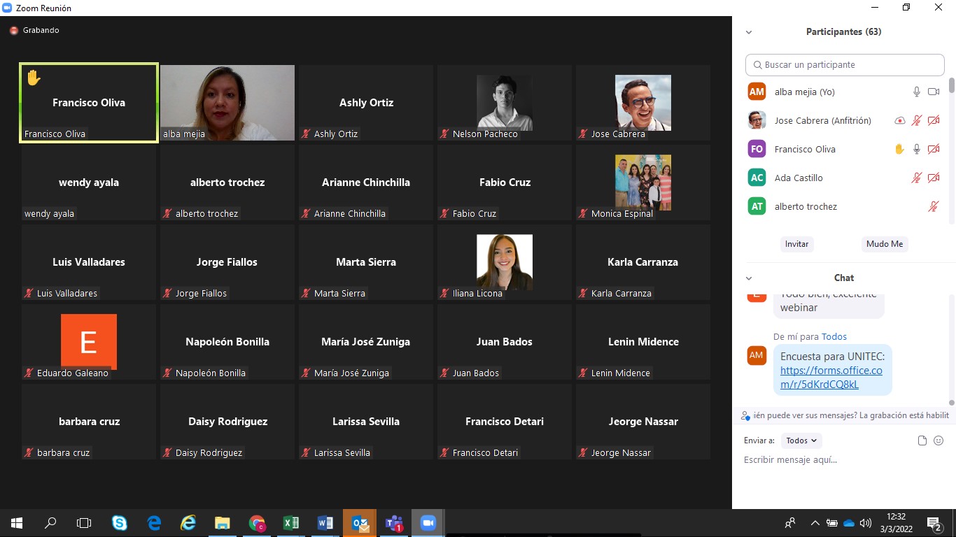The image size is (956, 537).
Task: Click the file attachment icon in chat
Action: point(922,441)
